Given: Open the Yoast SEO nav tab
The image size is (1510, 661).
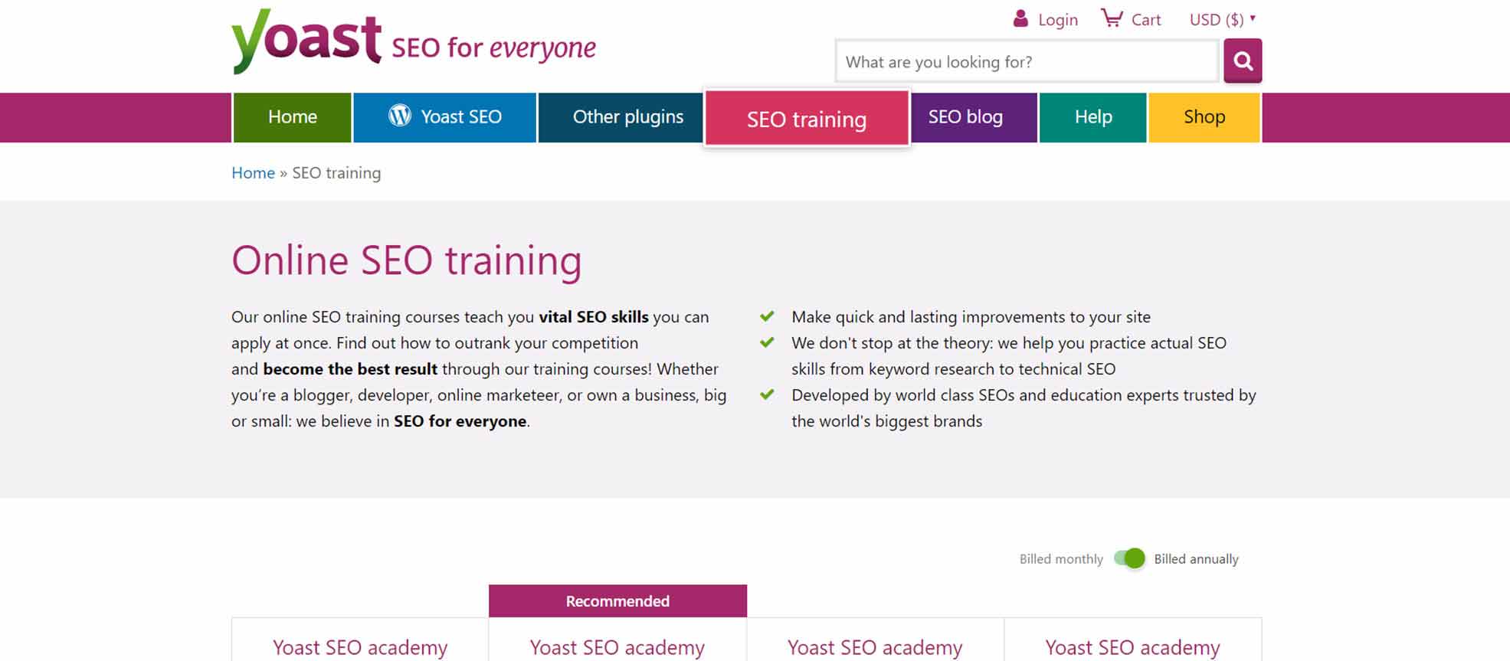Looking at the screenshot, I should point(444,117).
